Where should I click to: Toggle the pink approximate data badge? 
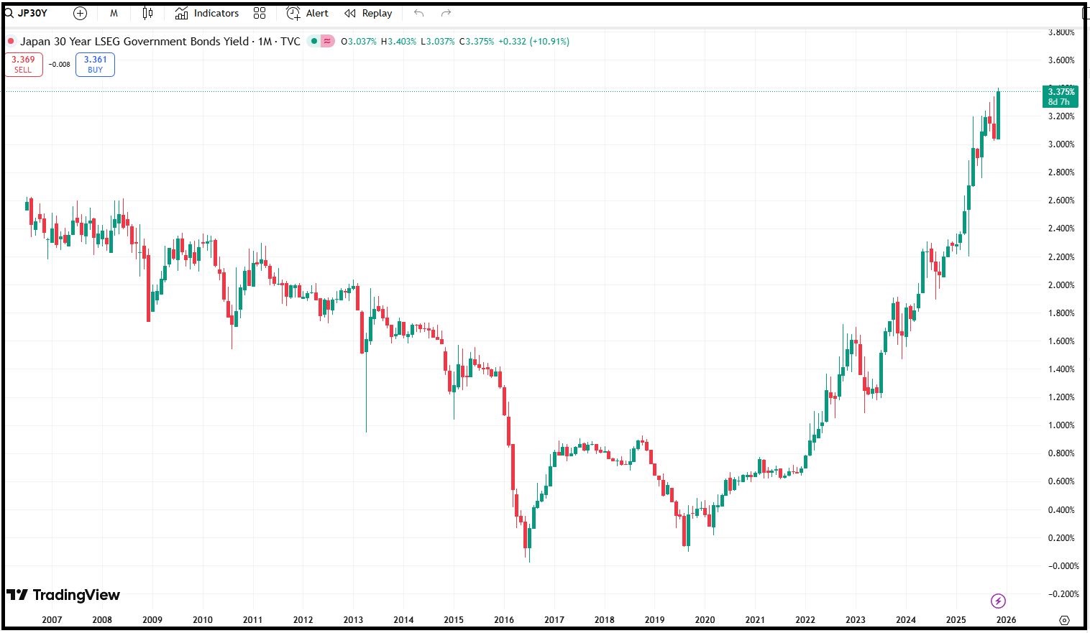point(327,42)
